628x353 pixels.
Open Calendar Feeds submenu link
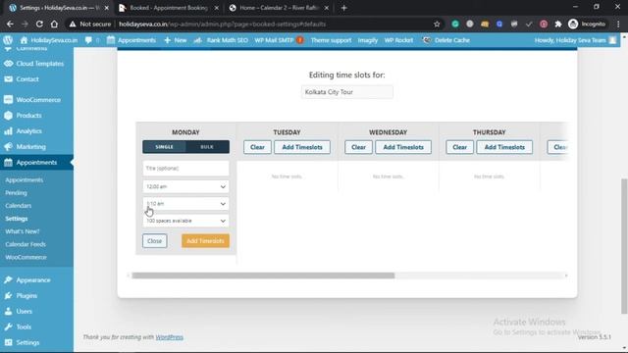[x=26, y=244]
